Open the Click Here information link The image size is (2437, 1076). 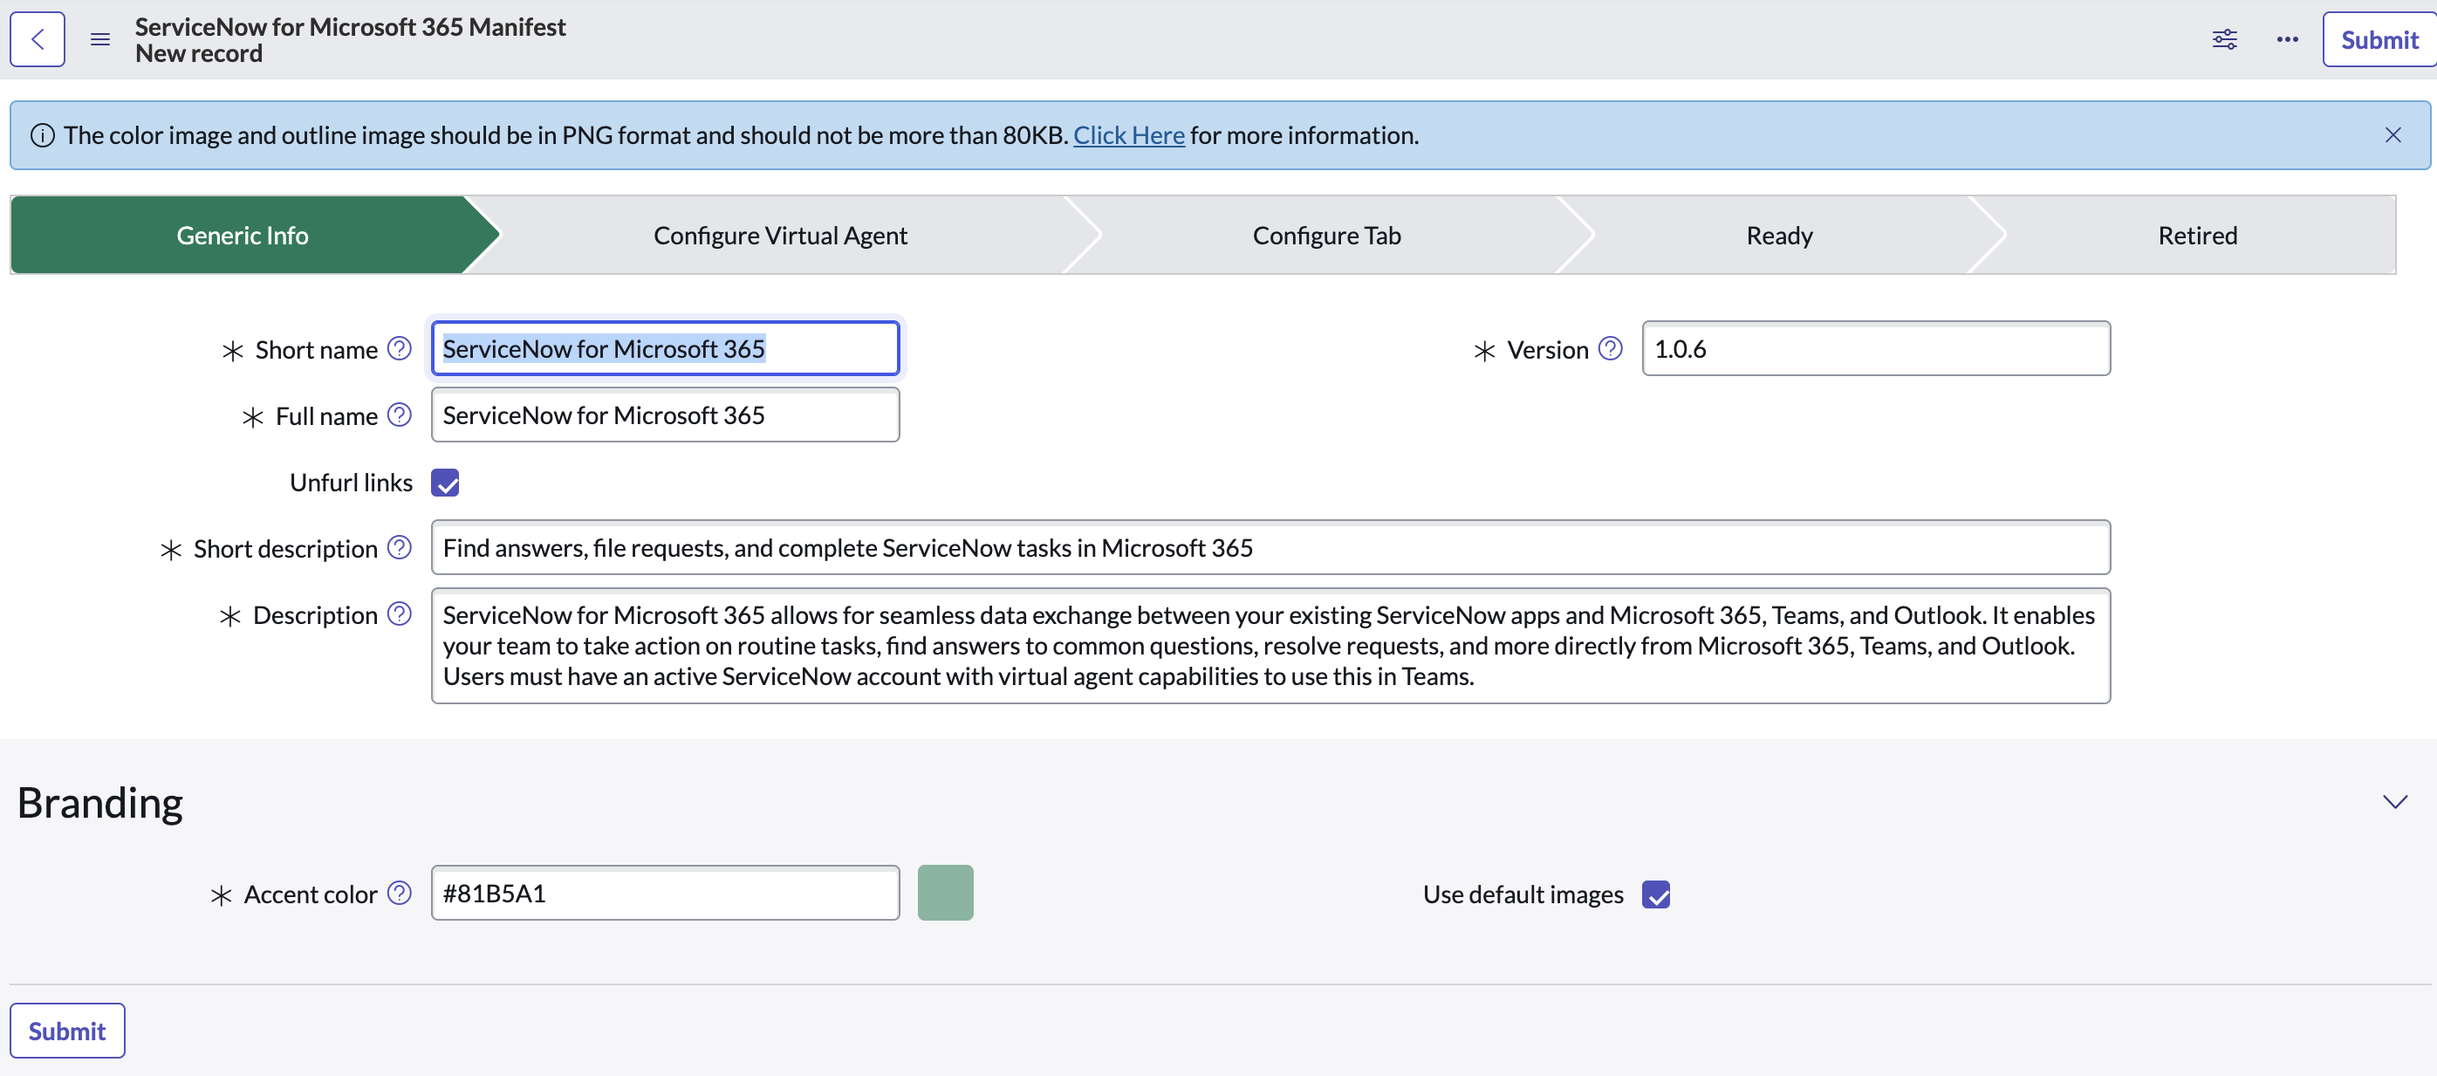coord(1128,135)
